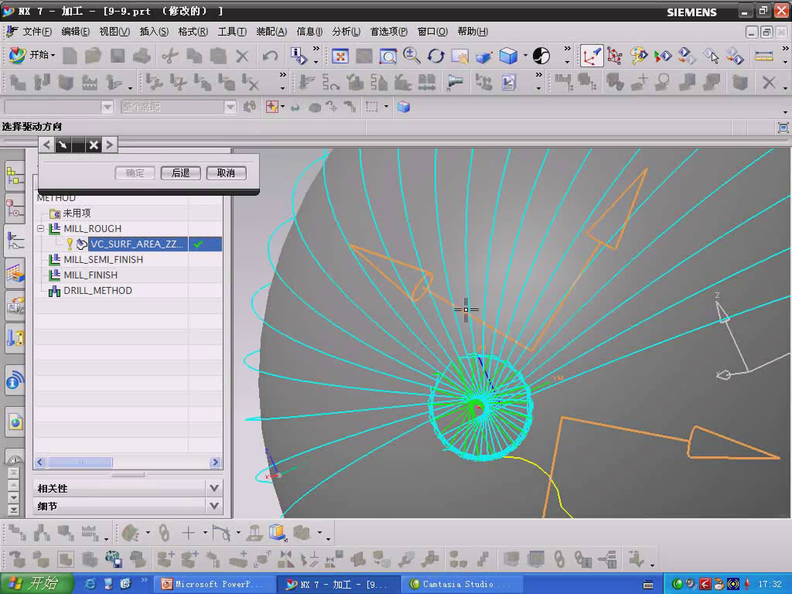Open the Constraint Navigator sidebar icon

15,208
